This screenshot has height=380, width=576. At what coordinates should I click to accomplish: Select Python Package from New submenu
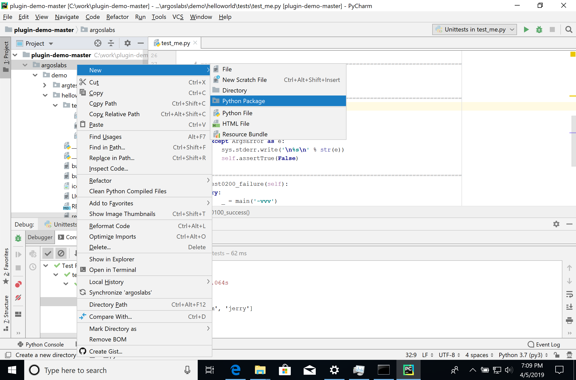click(278, 101)
